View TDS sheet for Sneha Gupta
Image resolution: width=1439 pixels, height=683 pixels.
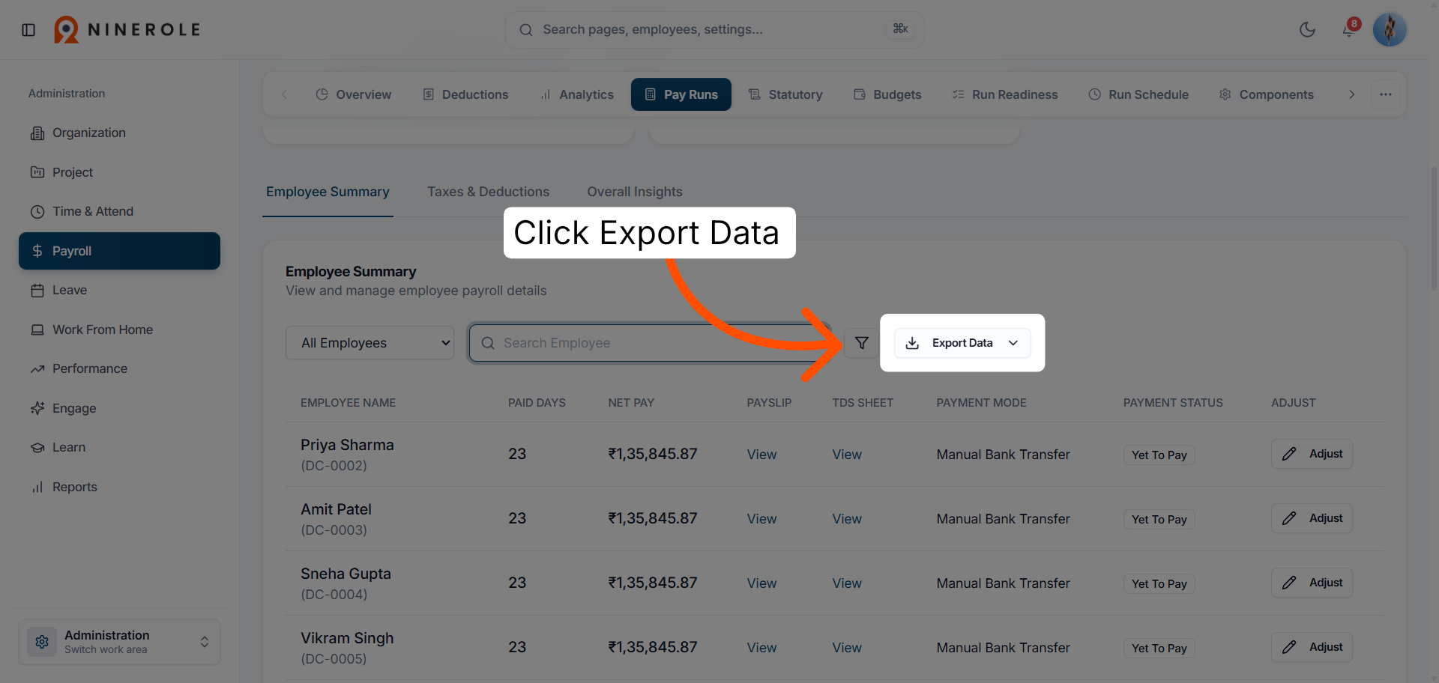(x=847, y=583)
